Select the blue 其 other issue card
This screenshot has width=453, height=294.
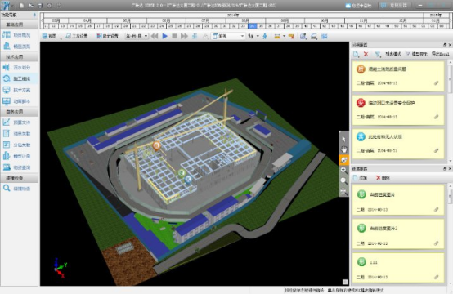[398, 144]
